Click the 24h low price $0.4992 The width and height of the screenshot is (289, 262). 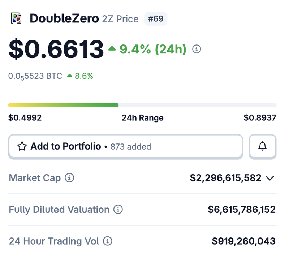click(25, 118)
